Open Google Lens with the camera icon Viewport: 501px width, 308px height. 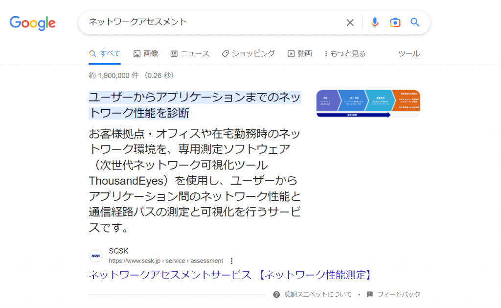[395, 22]
